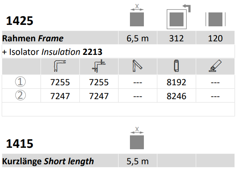Click the vertical connector sleeve icon
This screenshot has height=169, width=236.
[x=177, y=66]
